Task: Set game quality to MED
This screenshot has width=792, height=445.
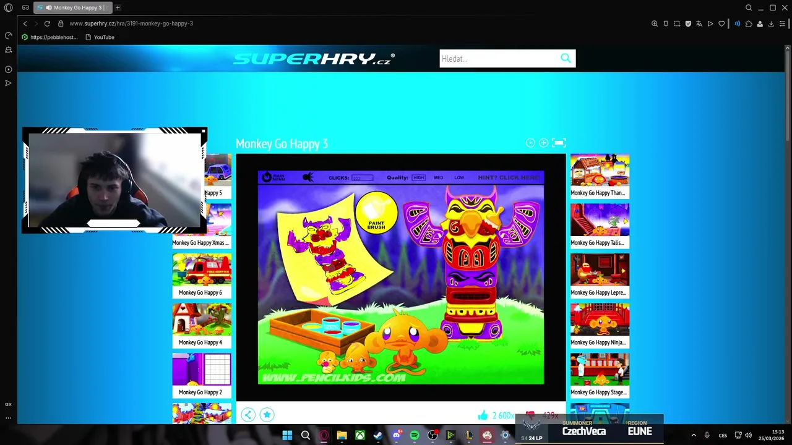Action: (438, 177)
